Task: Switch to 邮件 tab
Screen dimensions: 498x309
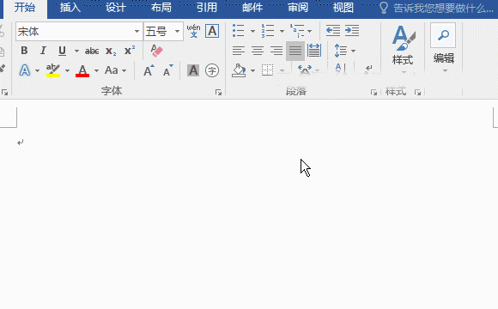Action: tap(252, 8)
